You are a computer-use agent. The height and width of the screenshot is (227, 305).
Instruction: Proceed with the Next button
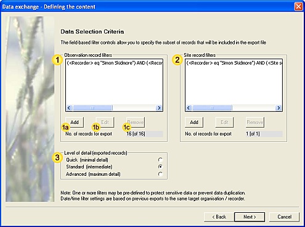(250, 217)
